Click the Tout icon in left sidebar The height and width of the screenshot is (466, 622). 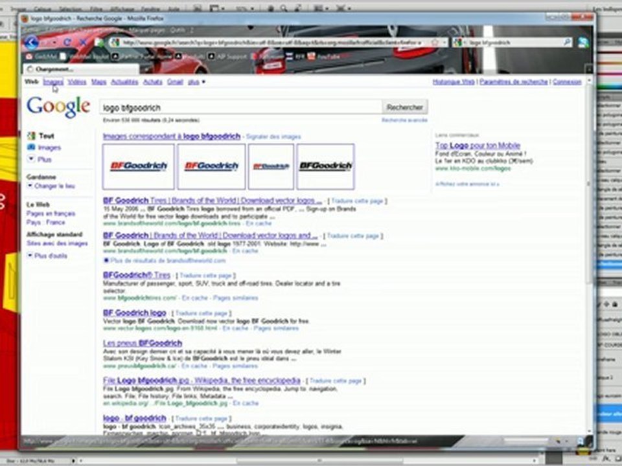tap(31, 136)
